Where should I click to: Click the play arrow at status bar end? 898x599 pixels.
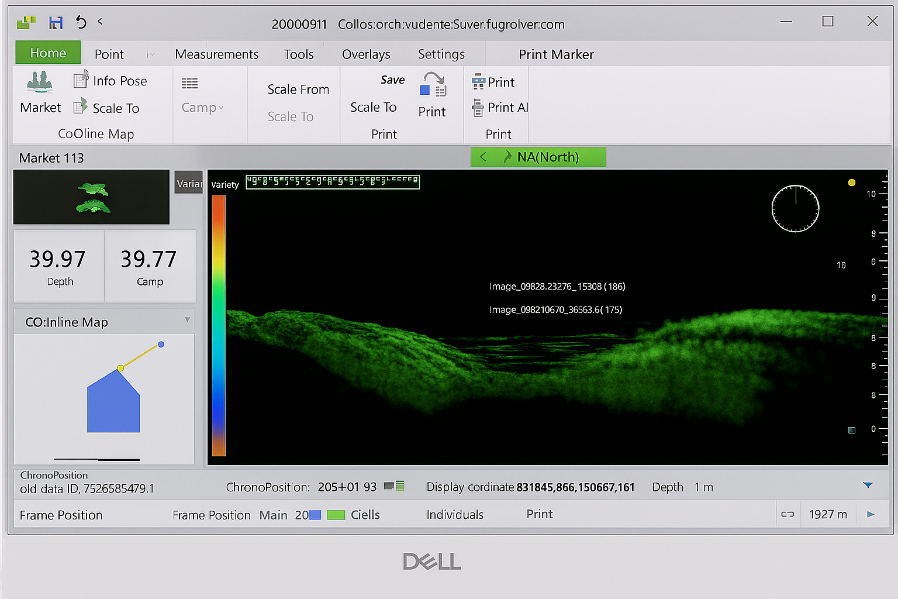(x=871, y=514)
